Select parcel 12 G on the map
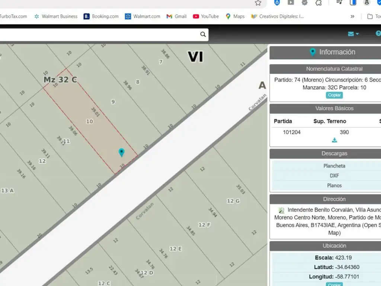Screen dimensions: 381x286 pos(233,201)
